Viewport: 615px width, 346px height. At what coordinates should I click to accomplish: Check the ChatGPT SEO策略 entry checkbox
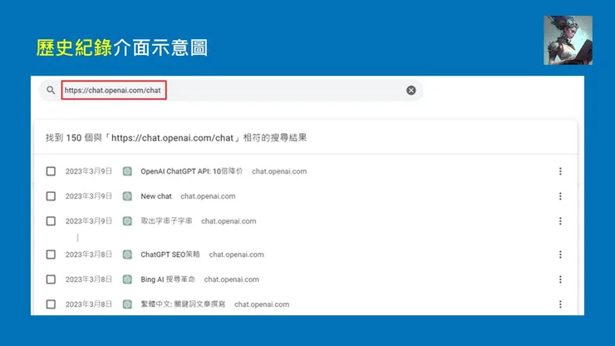[51, 255]
